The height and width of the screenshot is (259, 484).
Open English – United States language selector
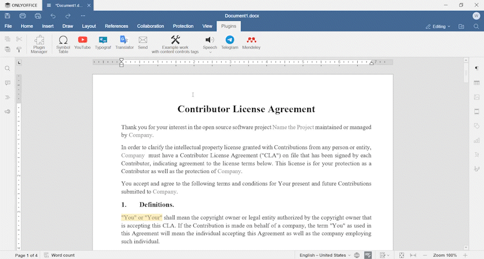(325, 255)
